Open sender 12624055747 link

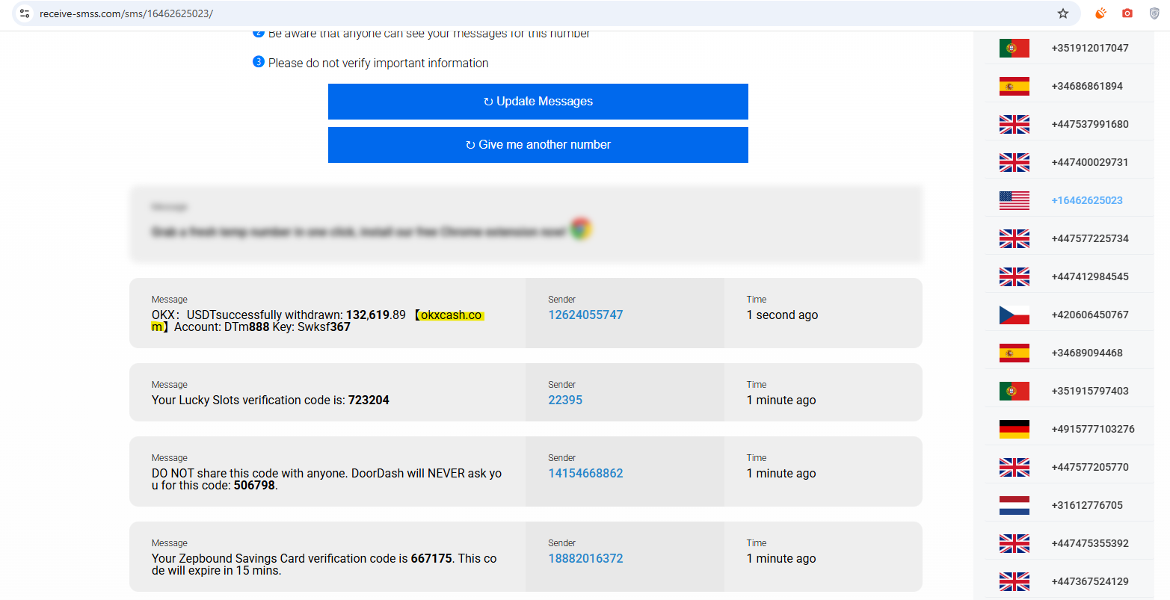585,315
